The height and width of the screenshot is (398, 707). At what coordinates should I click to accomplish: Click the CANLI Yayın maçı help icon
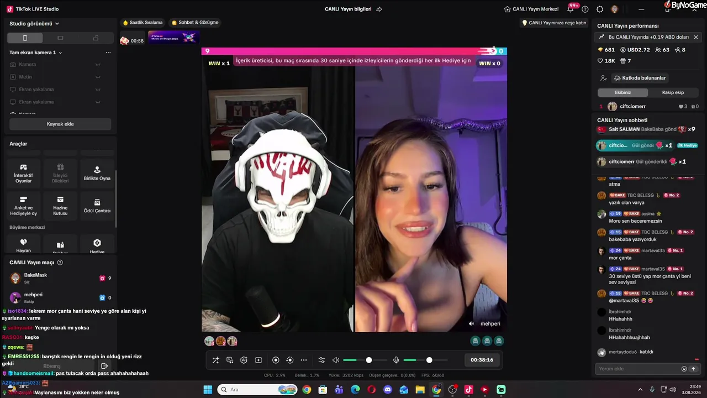60,263
